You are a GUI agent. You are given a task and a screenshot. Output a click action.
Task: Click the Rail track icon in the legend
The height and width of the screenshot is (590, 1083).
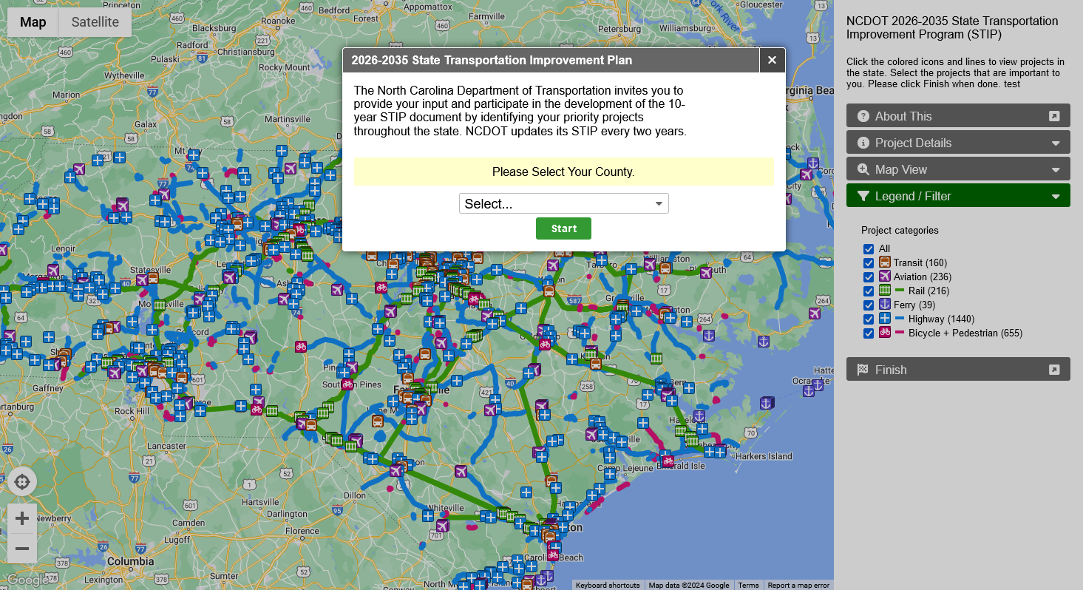click(x=884, y=290)
